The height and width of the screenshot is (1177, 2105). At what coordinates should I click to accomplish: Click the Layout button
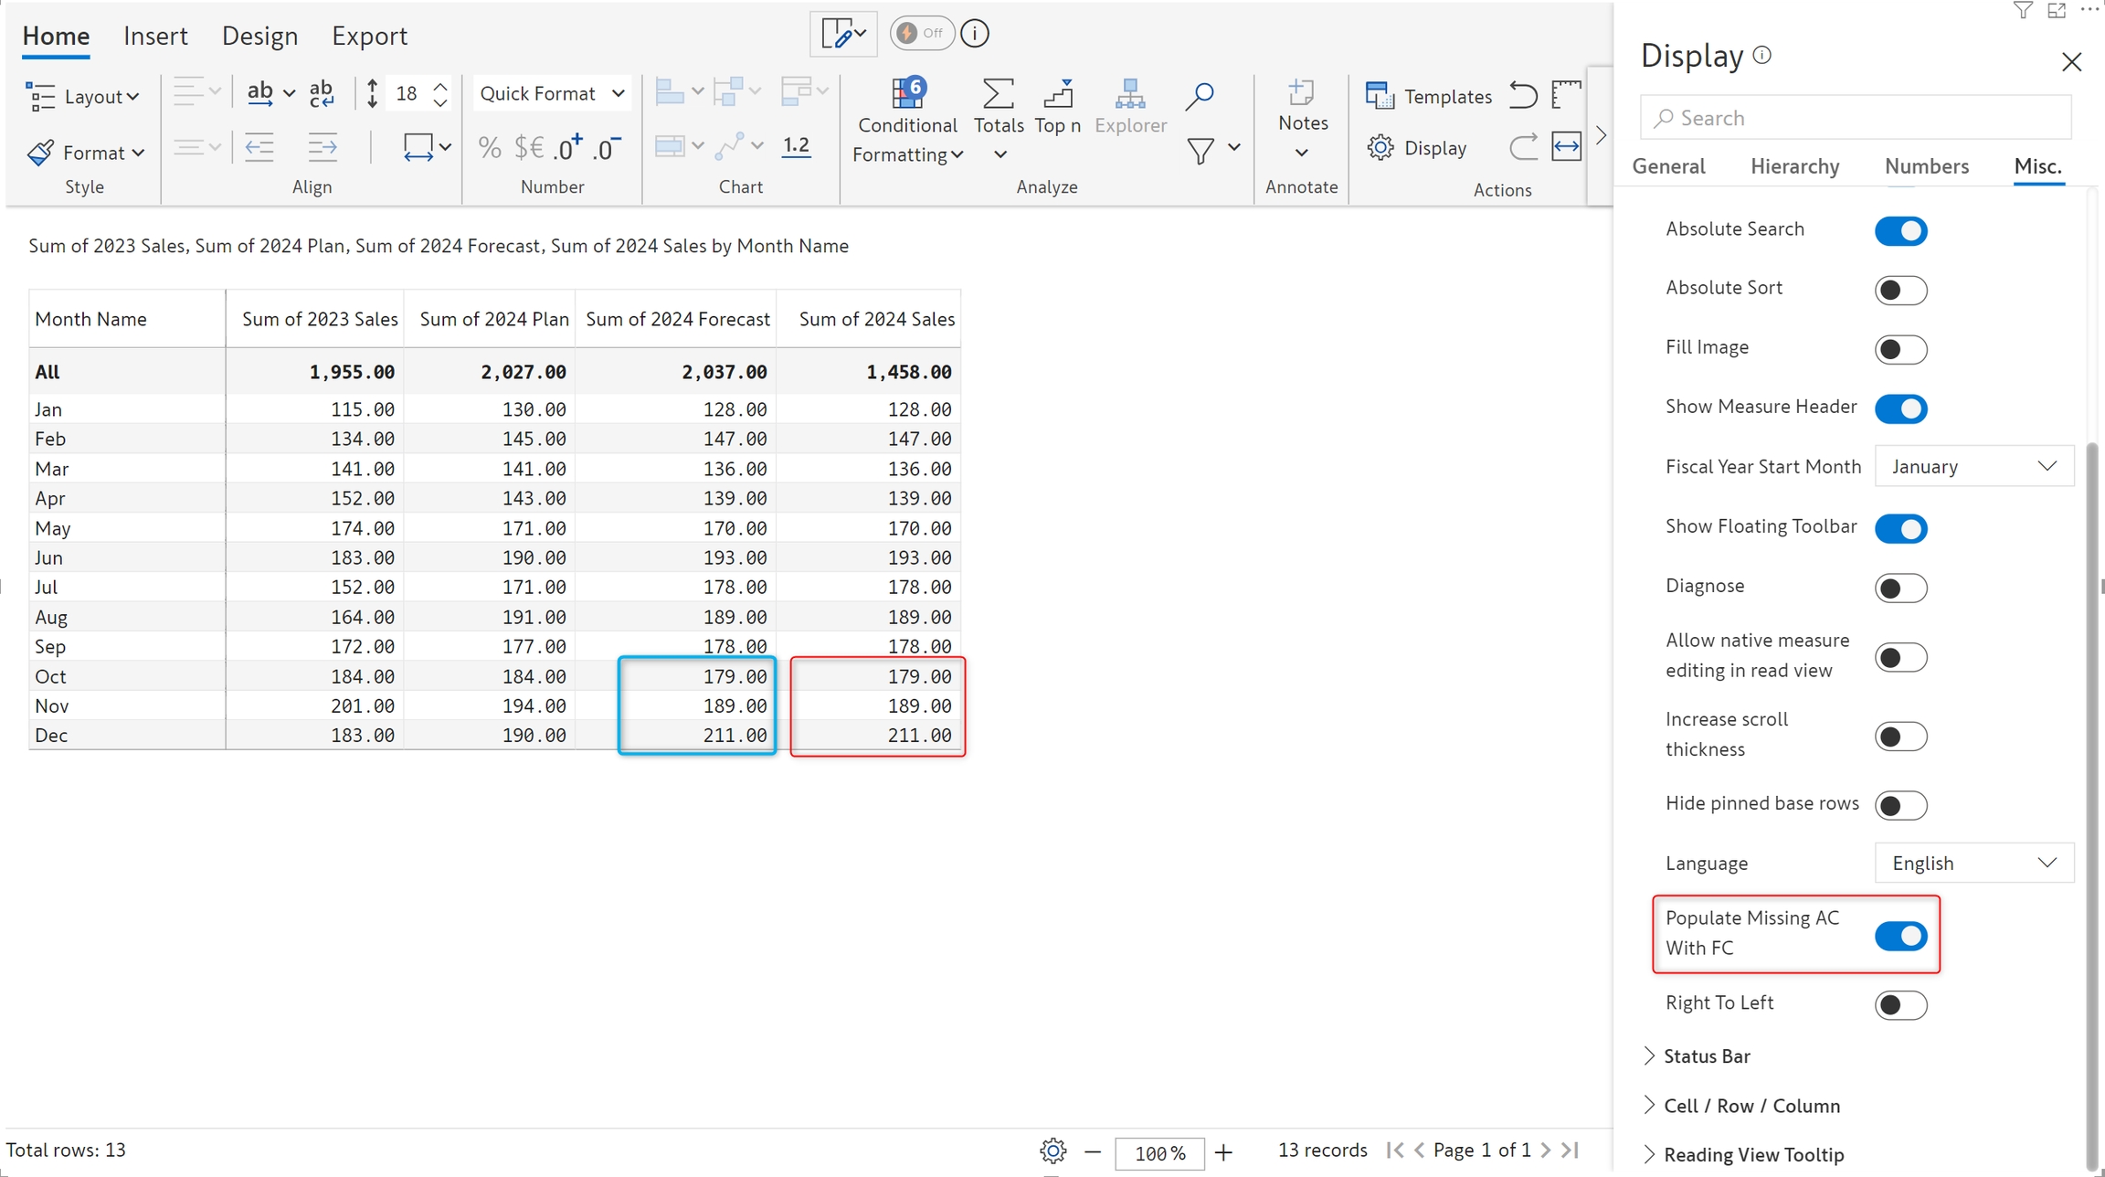click(83, 97)
